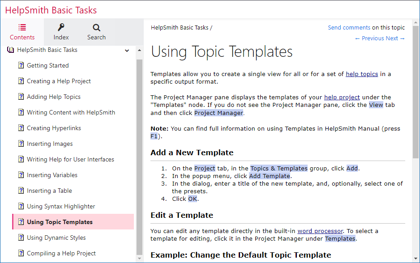This screenshot has height=263, width=420.
Task: Click the Send comments link
Action: pyautogui.click(x=349, y=28)
